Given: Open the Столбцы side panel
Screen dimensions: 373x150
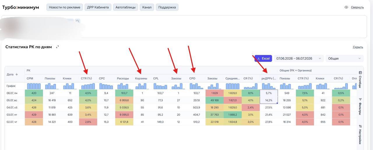Looking at the screenshot, I should pyautogui.click(x=360, y=79).
